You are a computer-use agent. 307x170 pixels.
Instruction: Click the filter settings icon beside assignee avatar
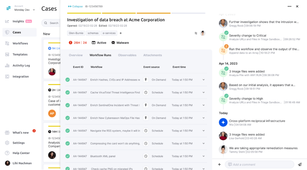click(196, 33)
